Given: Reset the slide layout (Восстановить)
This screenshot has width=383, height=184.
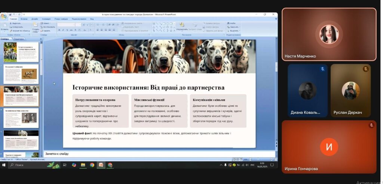Looking at the screenshot, I should (x=48, y=27).
